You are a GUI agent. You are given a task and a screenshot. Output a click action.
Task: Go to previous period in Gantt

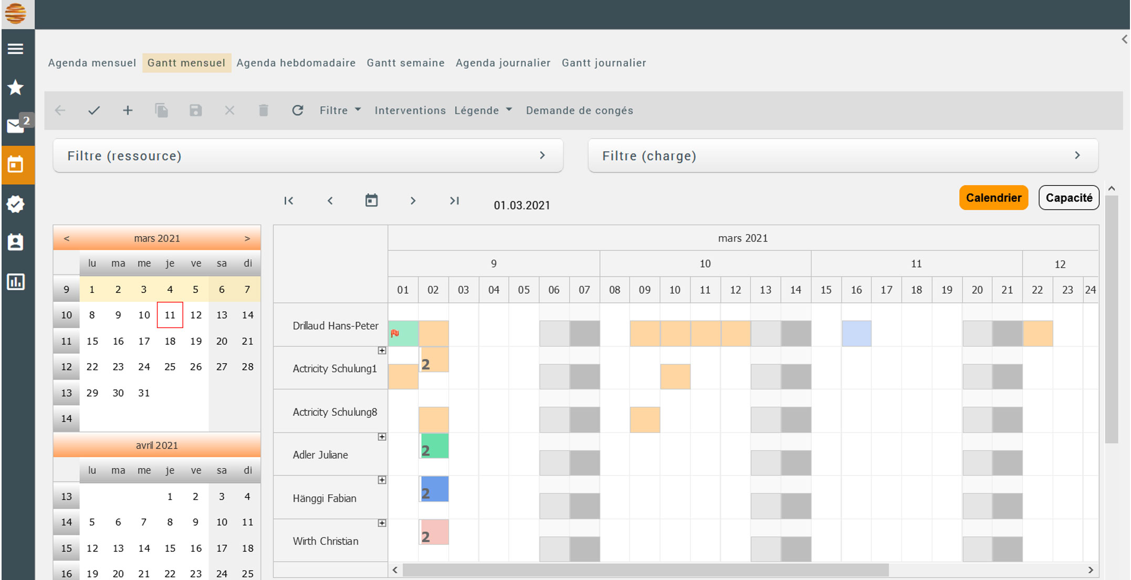click(x=330, y=201)
